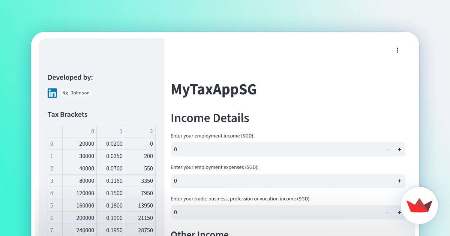Select the 0.0700 rate cell
450x236 pixels.
tap(111, 169)
